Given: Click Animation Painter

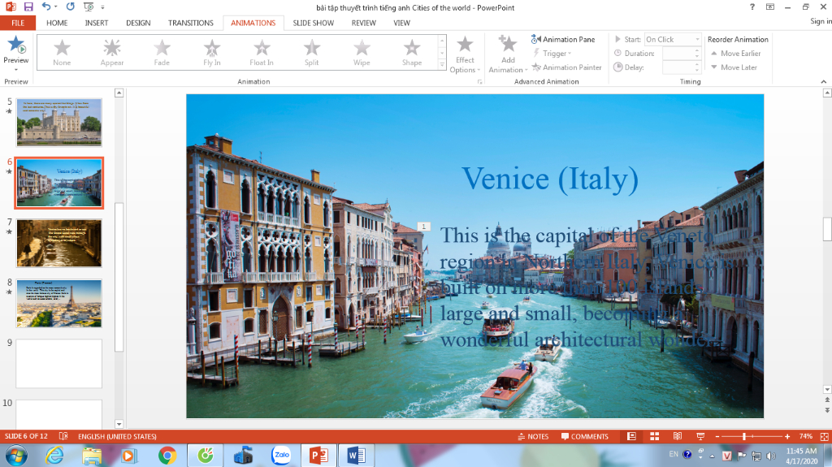Looking at the screenshot, I should [x=566, y=67].
